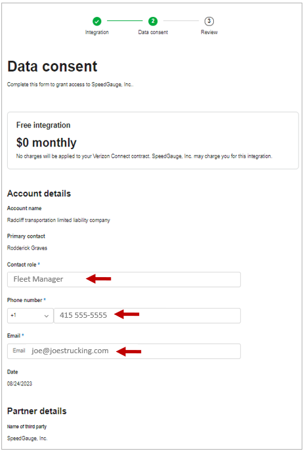Click the phone number field showing 415 555-5555
Viewport: 305px width, 453px height.
click(x=147, y=316)
